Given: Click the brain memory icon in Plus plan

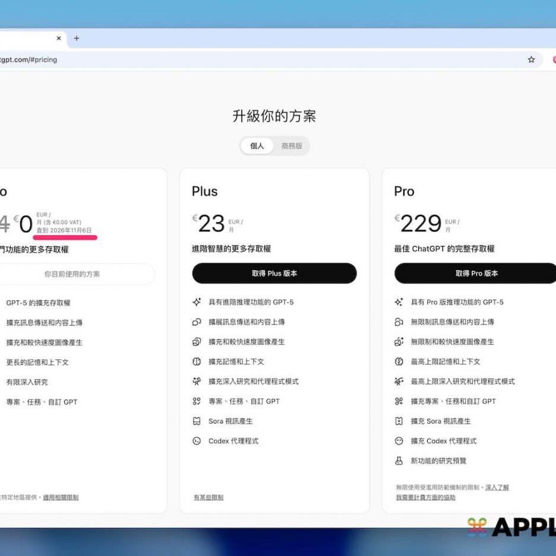Looking at the screenshot, I should coord(197,361).
